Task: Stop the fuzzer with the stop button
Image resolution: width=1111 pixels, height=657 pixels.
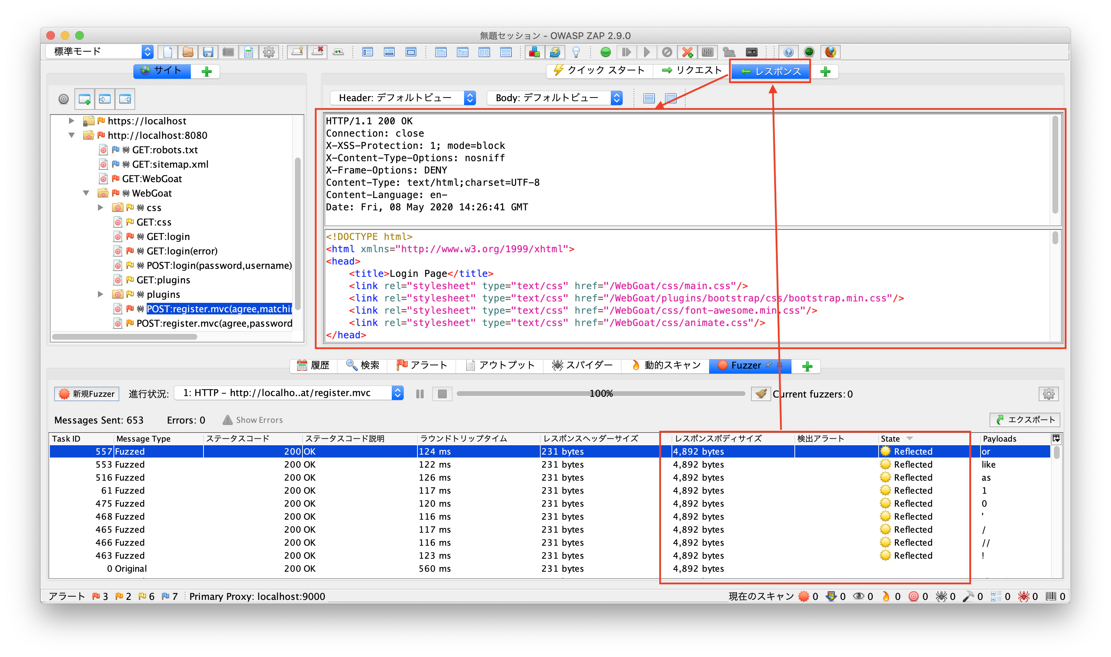Action: tap(442, 394)
